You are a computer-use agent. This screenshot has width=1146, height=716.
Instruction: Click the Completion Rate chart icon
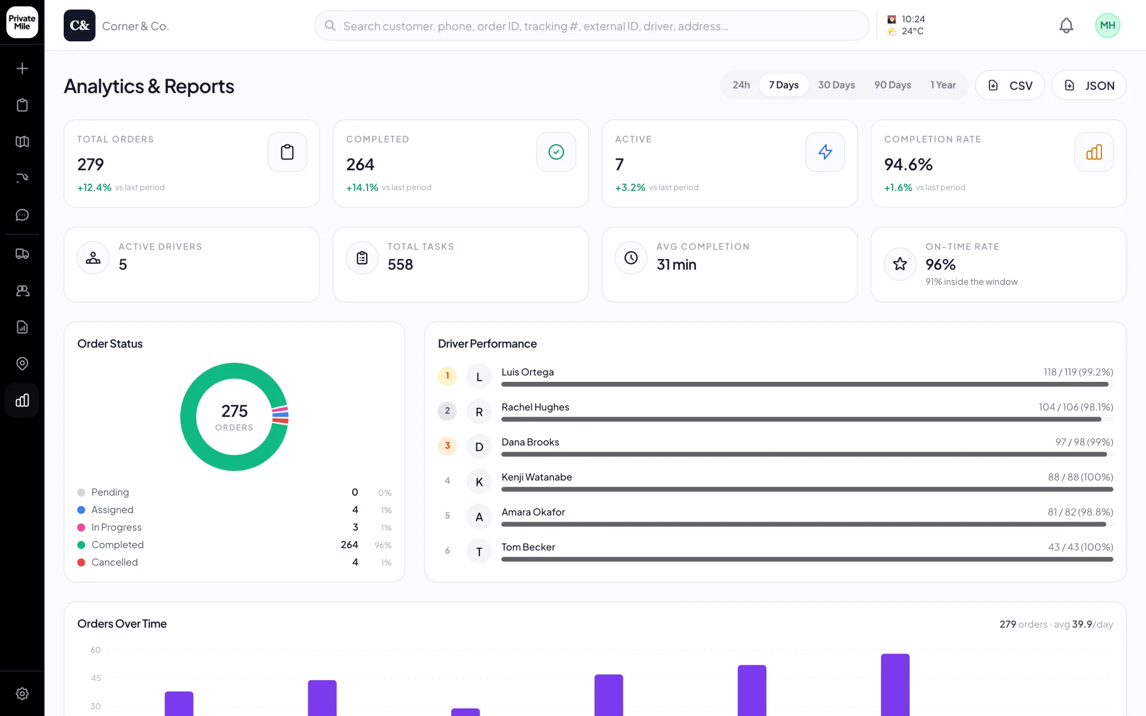point(1094,152)
